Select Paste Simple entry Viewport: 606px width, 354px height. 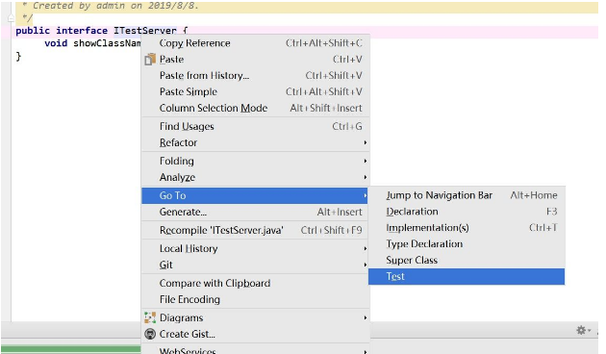pos(256,92)
